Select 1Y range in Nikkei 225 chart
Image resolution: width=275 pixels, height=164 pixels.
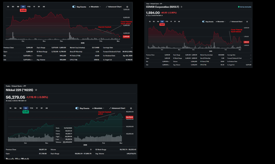(x=37, y=108)
